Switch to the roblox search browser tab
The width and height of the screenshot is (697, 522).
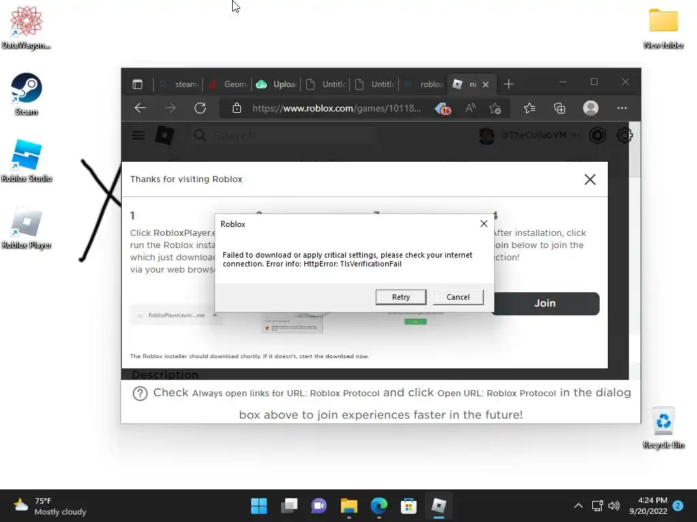(x=423, y=84)
